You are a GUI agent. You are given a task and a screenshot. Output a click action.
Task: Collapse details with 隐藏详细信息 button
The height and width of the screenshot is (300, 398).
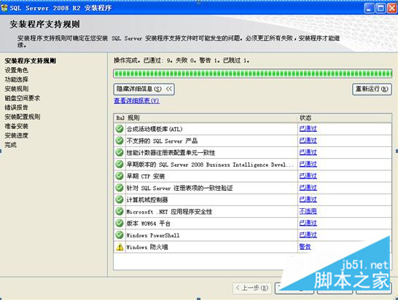(x=144, y=89)
